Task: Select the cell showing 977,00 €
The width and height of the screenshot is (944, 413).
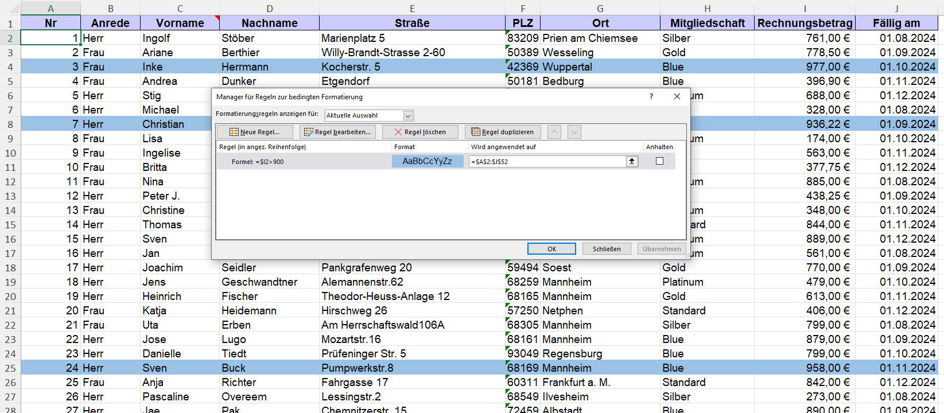Action: (805, 67)
